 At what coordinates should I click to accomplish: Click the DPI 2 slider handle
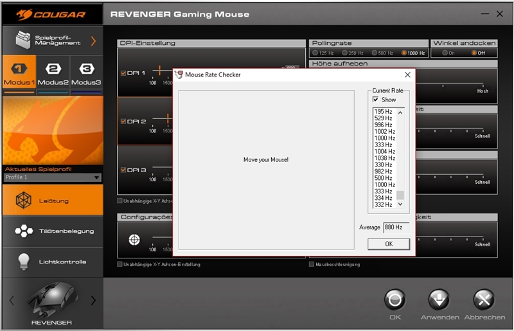168,119
